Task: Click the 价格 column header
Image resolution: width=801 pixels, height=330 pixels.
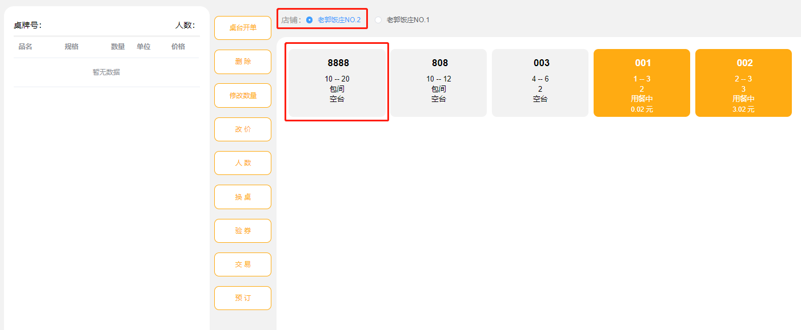Action: click(x=178, y=47)
